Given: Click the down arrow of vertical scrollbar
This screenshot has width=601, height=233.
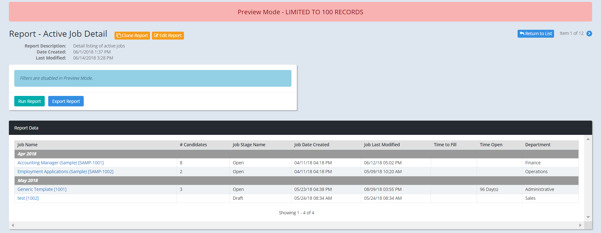Looking at the screenshot, I should pyautogui.click(x=588, y=217).
